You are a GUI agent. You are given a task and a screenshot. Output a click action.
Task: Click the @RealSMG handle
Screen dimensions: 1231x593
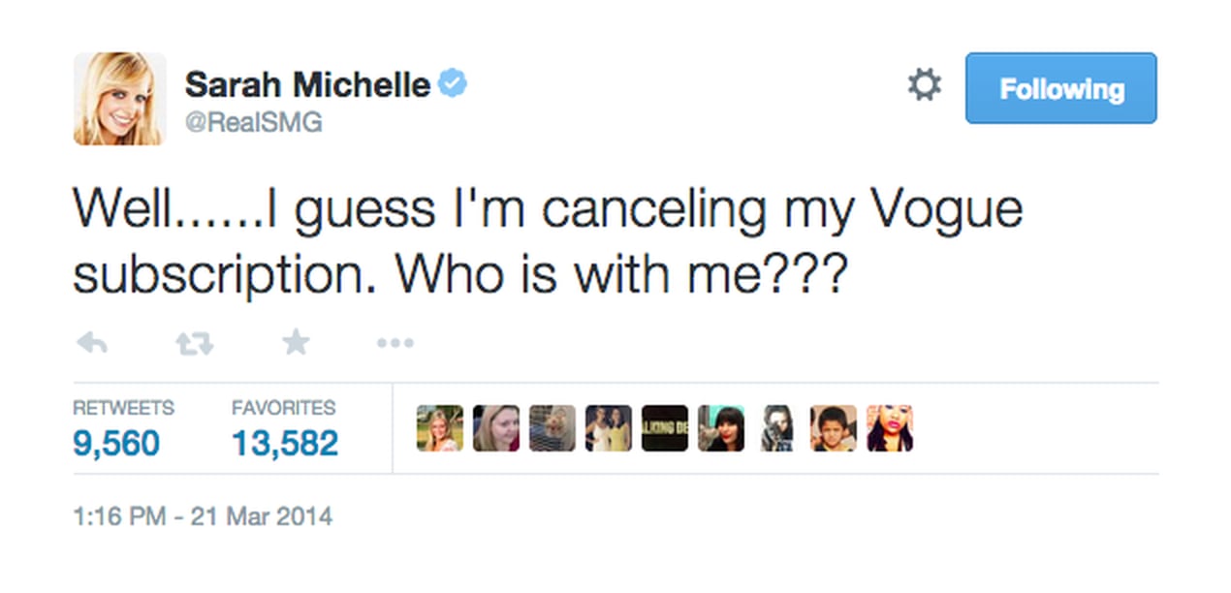coord(254,122)
